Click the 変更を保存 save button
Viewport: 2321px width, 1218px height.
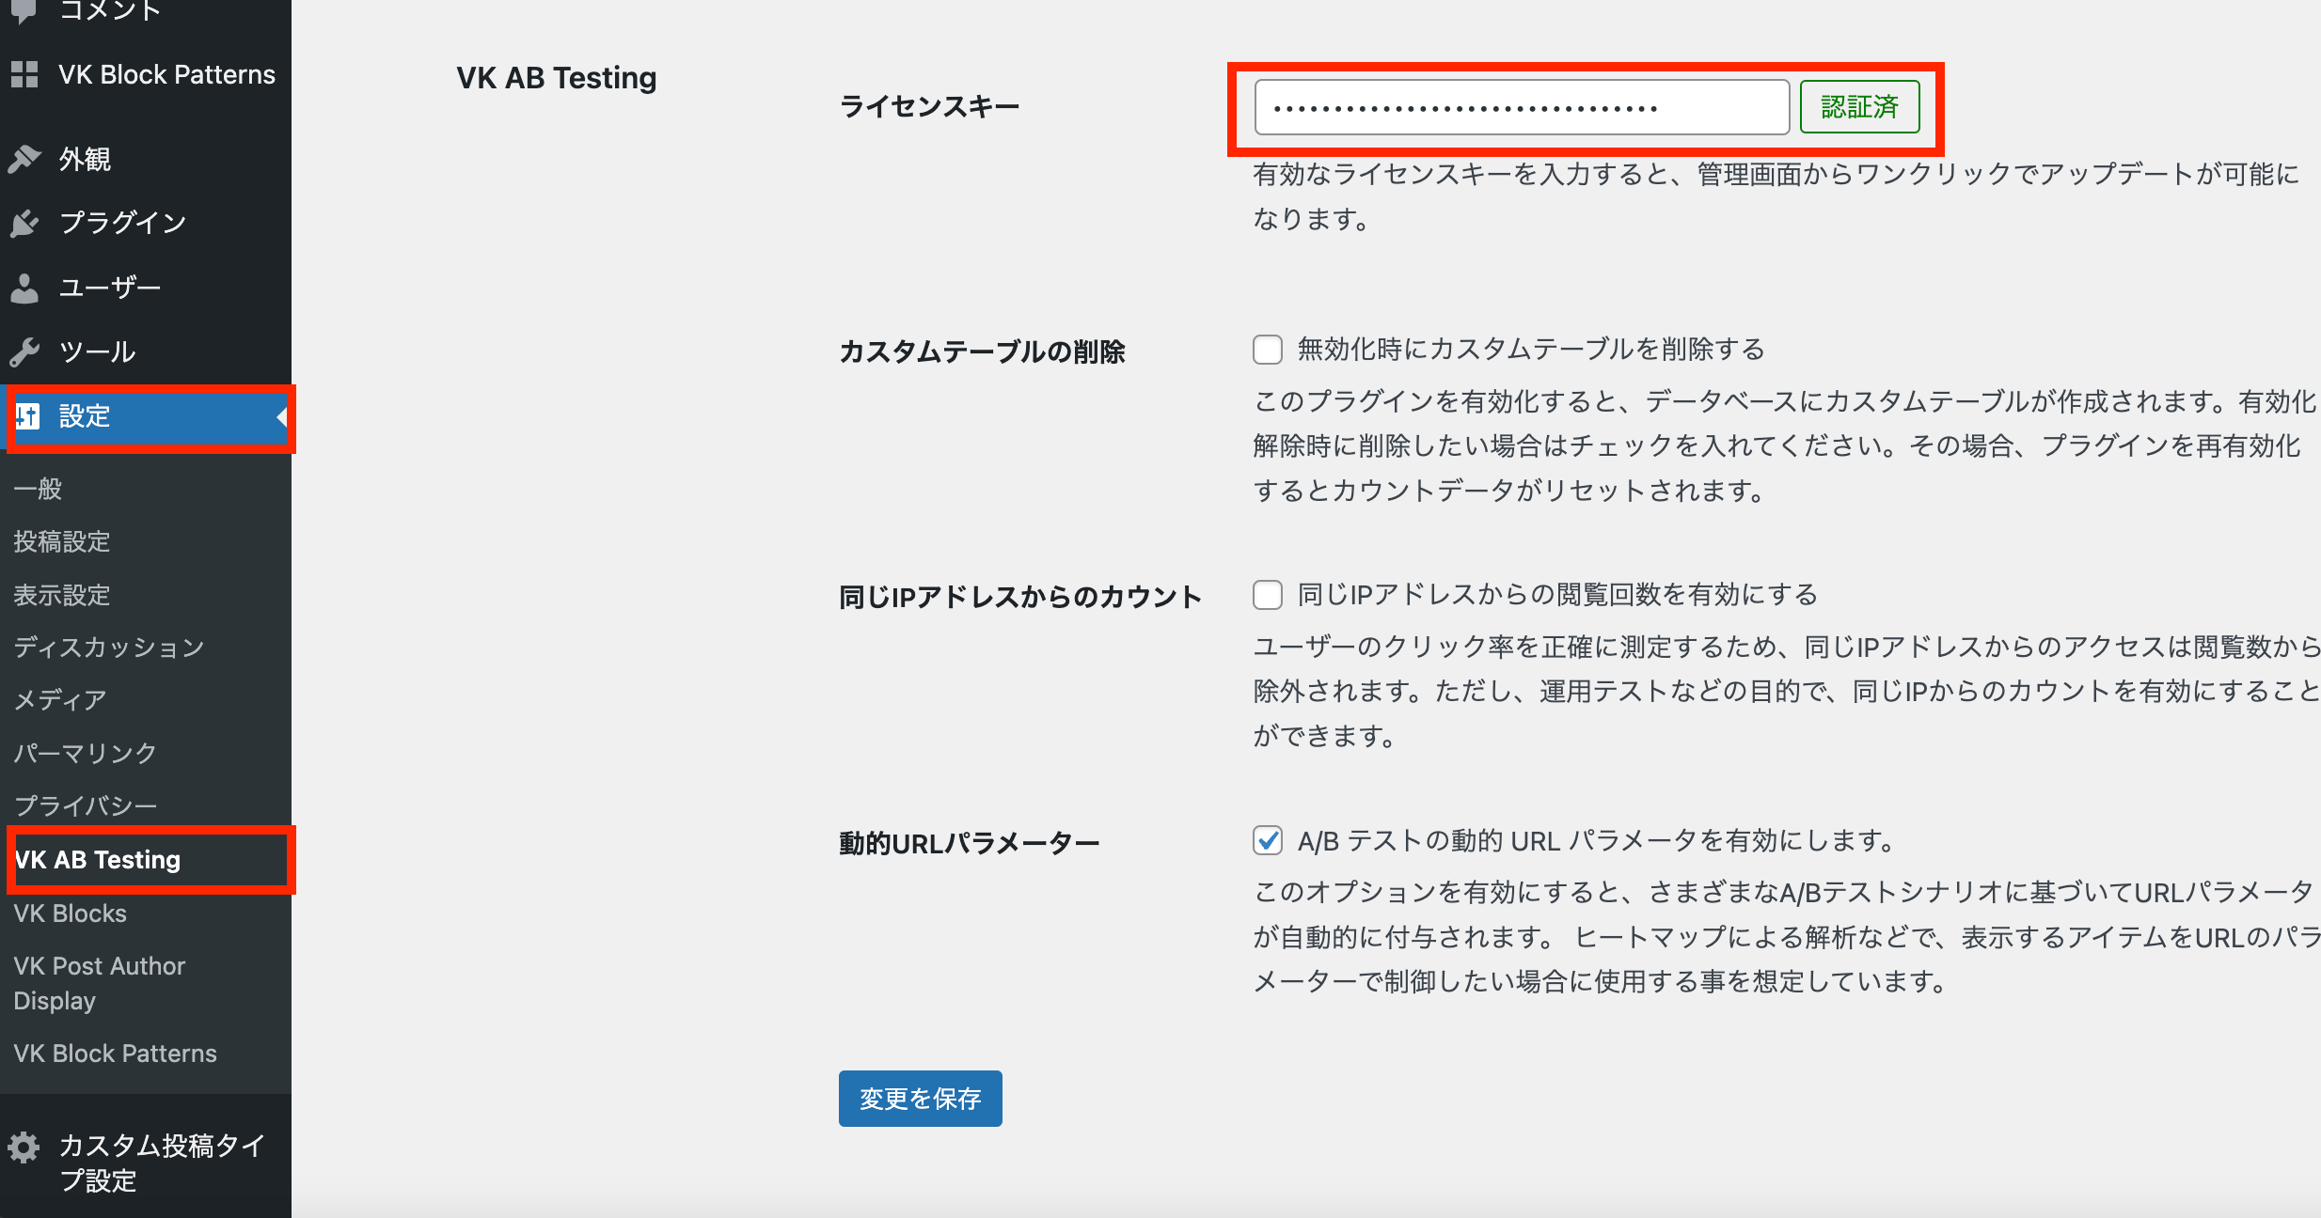tap(920, 1098)
